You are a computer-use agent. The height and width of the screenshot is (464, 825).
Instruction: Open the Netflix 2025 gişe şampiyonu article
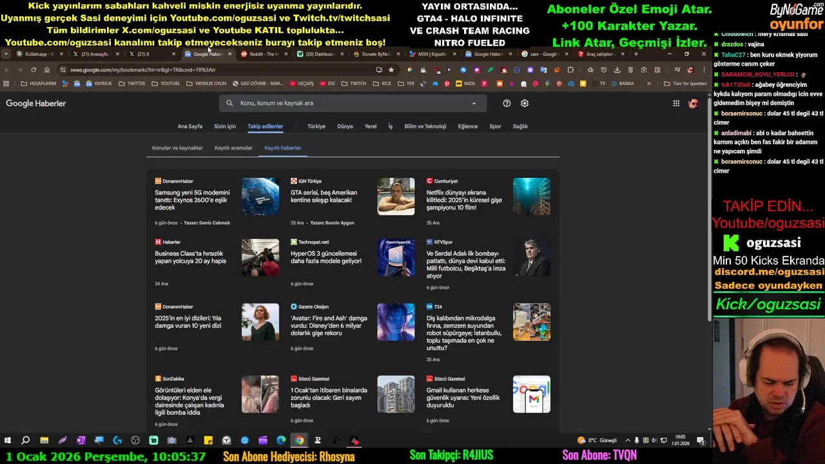[x=464, y=200]
